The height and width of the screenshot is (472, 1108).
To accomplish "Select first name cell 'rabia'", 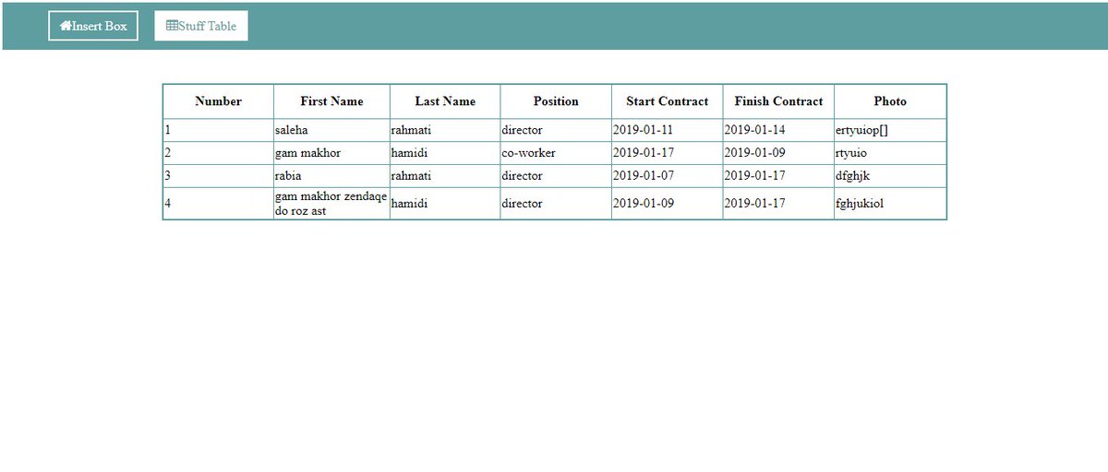I will pos(331,175).
